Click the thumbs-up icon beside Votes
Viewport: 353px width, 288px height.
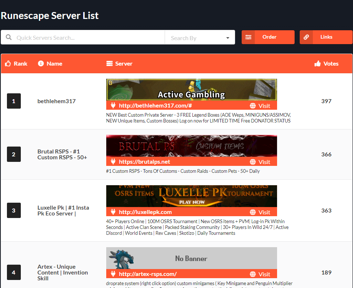point(318,64)
